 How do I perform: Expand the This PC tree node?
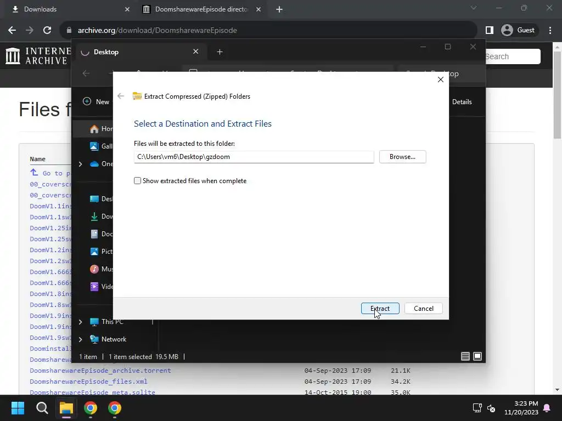point(81,322)
